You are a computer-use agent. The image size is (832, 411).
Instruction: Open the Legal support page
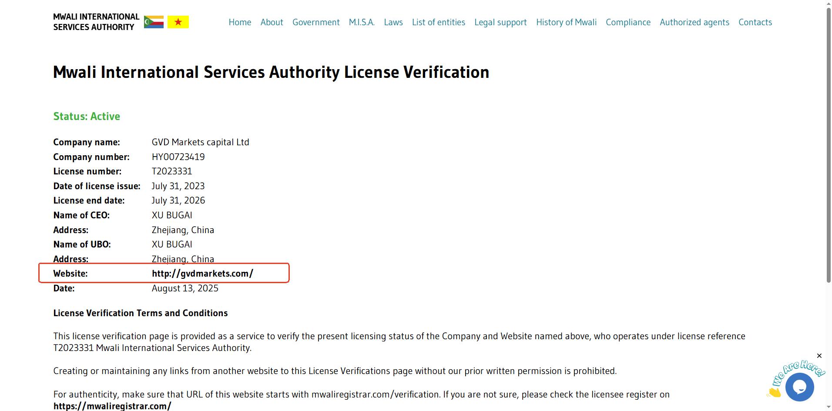tap(500, 22)
